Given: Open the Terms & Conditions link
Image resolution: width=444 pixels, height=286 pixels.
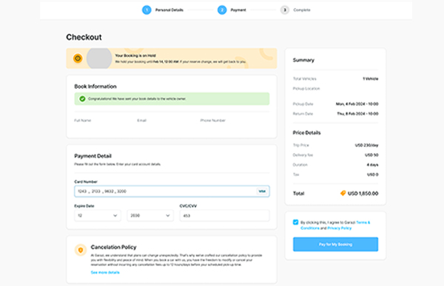Looking at the screenshot, I should click(335, 225).
